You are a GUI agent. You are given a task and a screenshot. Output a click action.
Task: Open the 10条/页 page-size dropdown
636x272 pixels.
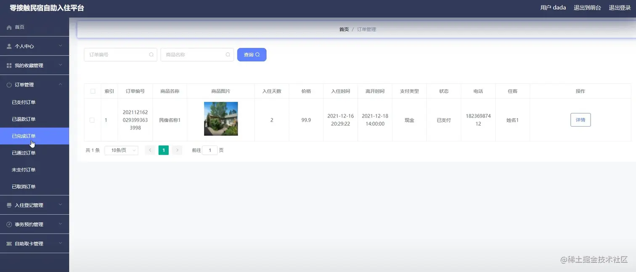[121, 150]
